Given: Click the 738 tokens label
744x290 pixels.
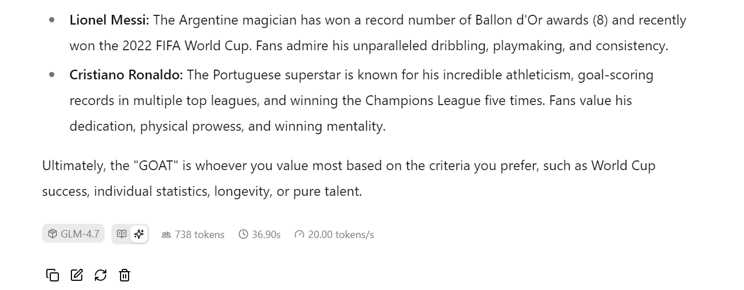Looking at the screenshot, I should pyautogui.click(x=199, y=235).
